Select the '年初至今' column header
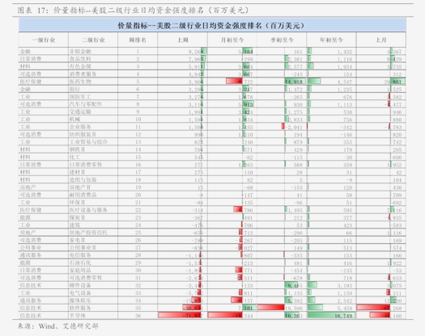Image resolution: width=425 pixels, height=336 pixels. [x=331, y=40]
